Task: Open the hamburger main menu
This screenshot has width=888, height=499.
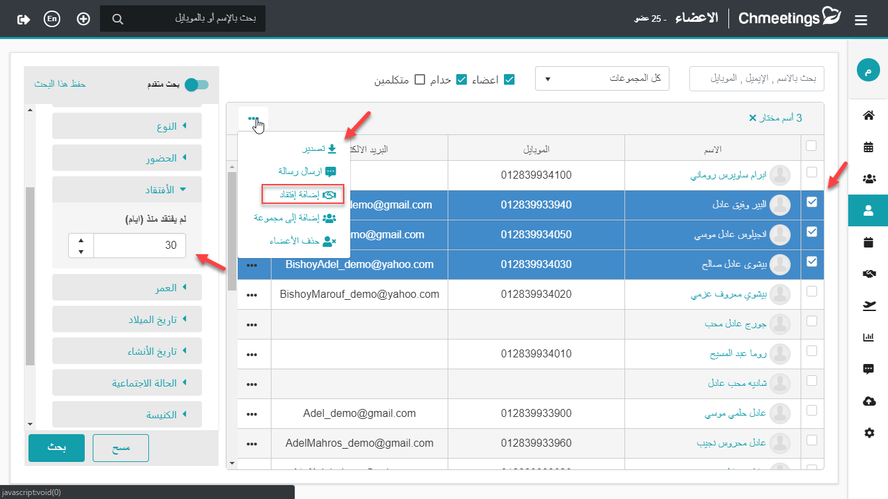Action: pyautogui.click(x=861, y=21)
